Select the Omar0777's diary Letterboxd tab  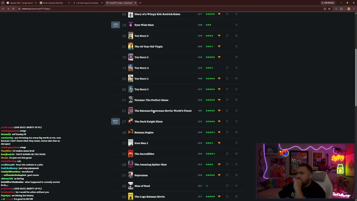tap(121, 3)
